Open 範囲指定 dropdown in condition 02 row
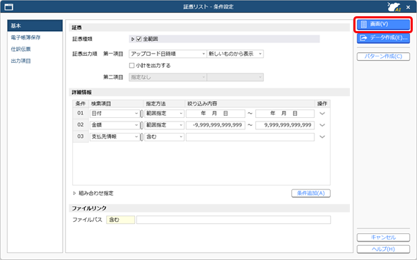The width and height of the screenshot is (417, 260). click(x=165, y=125)
